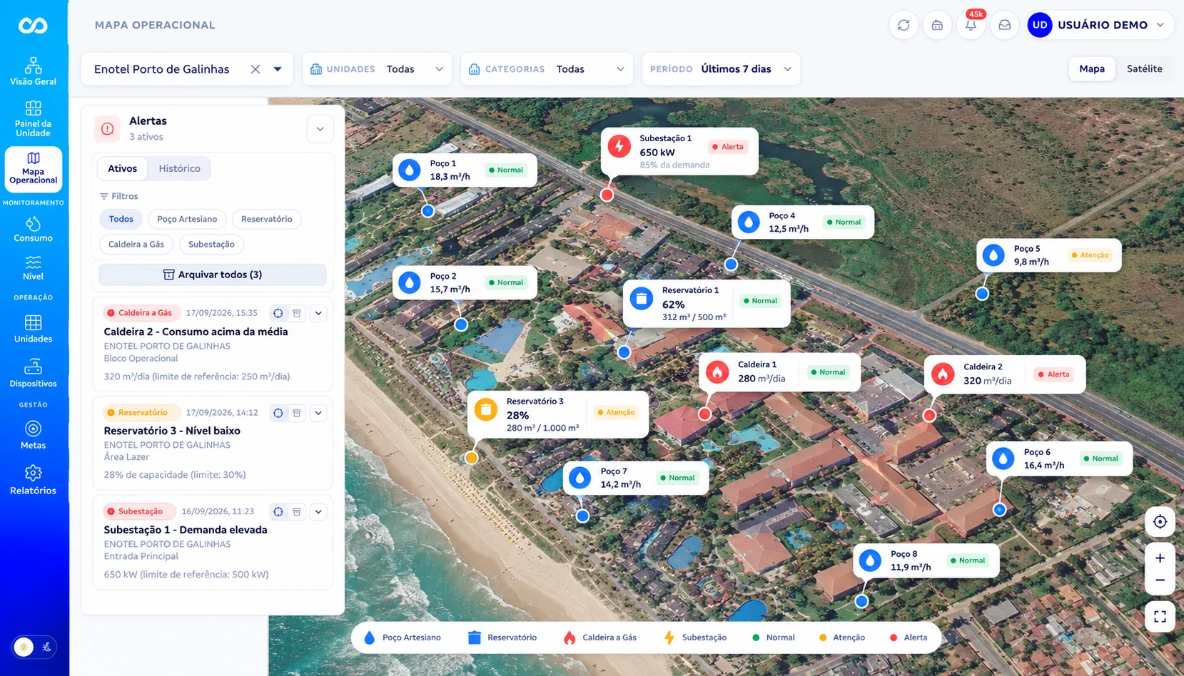Screen dimensions: 1184x676
Task: Filter alerts by Reservatório chip
Action: [x=266, y=219]
